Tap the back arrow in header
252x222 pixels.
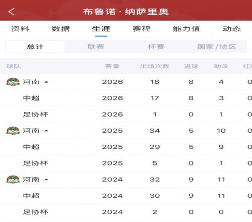point(12,12)
